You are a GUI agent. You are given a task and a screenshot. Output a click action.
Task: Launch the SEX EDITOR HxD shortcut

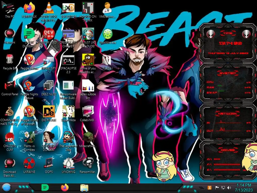tap(68, 8)
